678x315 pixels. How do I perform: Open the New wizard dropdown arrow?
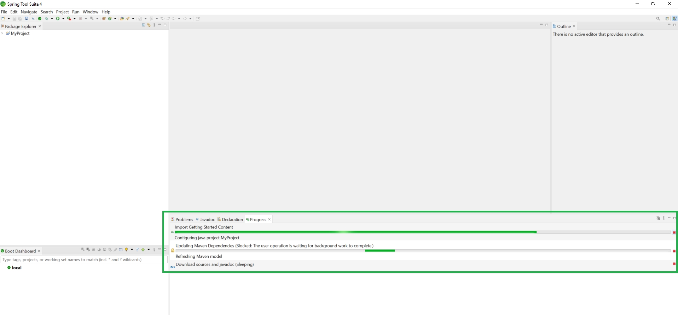coord(9,18)
